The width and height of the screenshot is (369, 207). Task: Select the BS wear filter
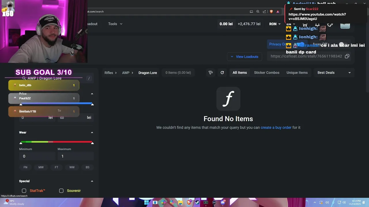87,167
